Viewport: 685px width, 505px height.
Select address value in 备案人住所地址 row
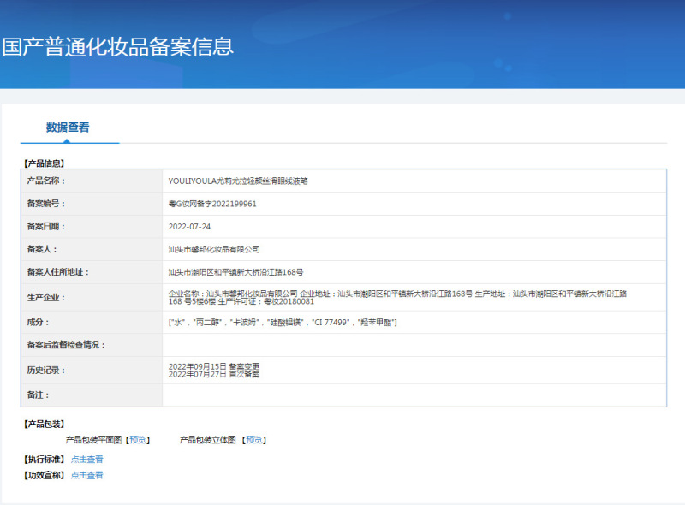[236, 272]
